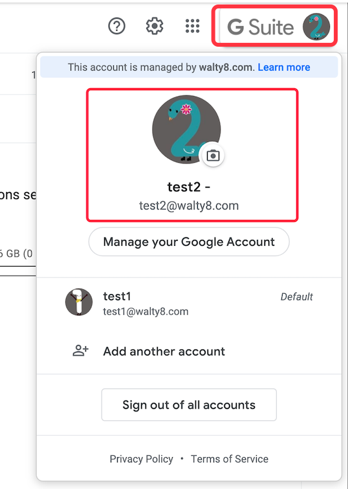Click the large test2 profile picture
The width and height of the screenshot is (348, 489).
coord(186,130)
